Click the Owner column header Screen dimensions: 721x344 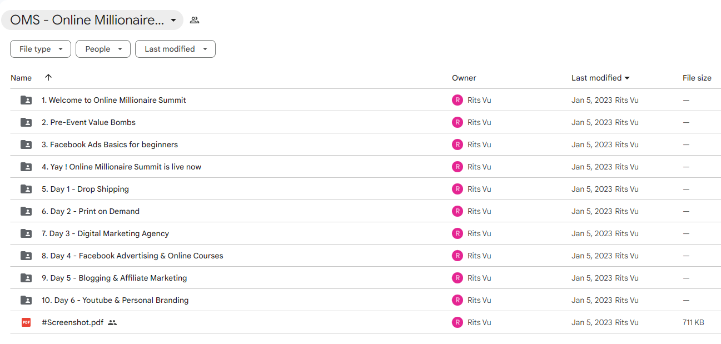click(x=464, y=78)
